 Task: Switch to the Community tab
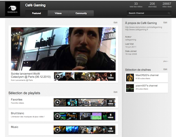point(81,13)
